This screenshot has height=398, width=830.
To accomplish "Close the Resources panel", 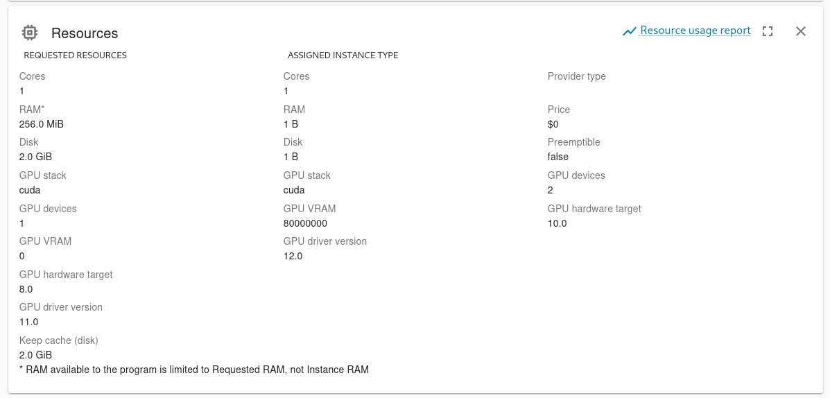I will pos(801,31).
